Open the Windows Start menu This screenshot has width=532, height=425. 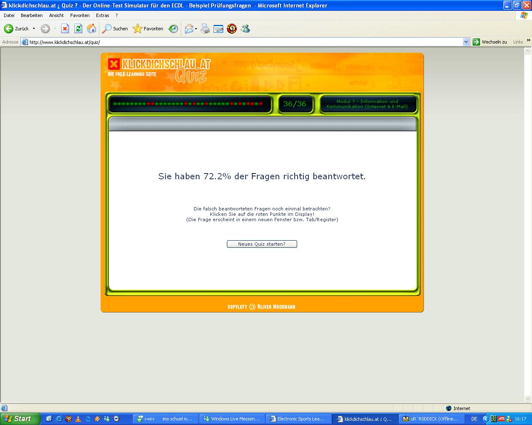[20, 419]
